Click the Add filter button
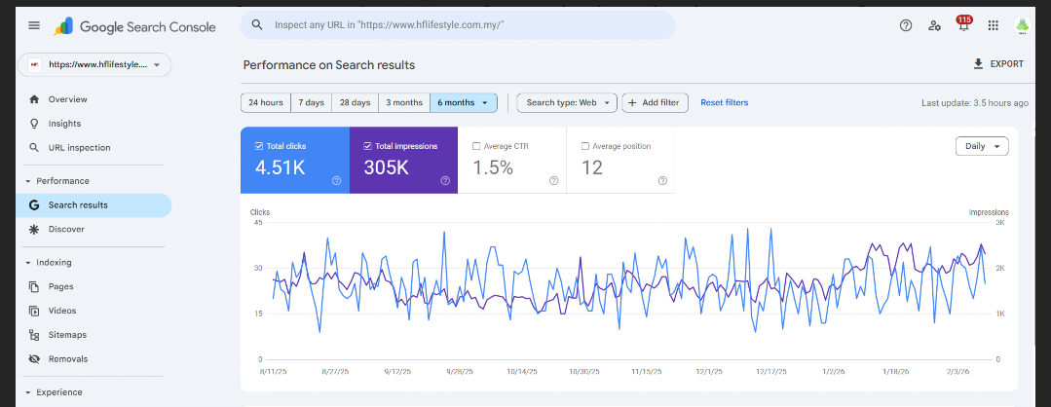Viewport: 1051px width, 407px height. [x=656, y=102]
